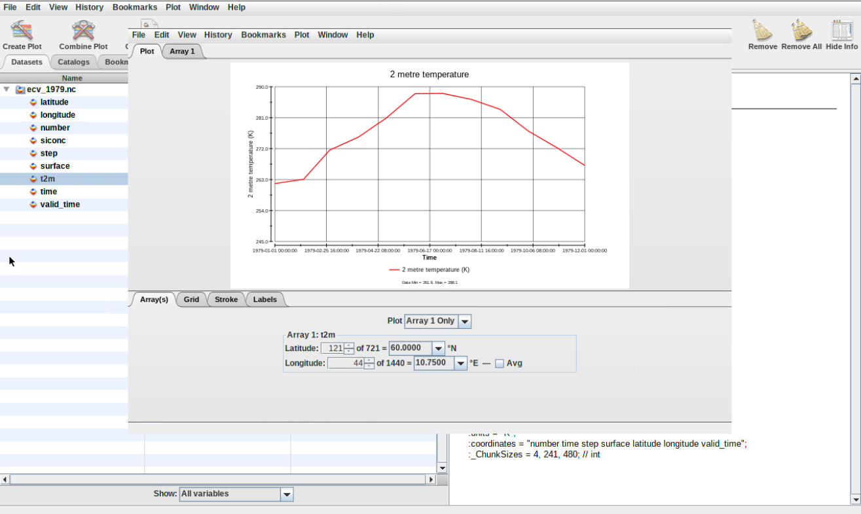Click the '2 metre temperature' chart title
The image size is (861, 514).
click(x=430, y=75)
